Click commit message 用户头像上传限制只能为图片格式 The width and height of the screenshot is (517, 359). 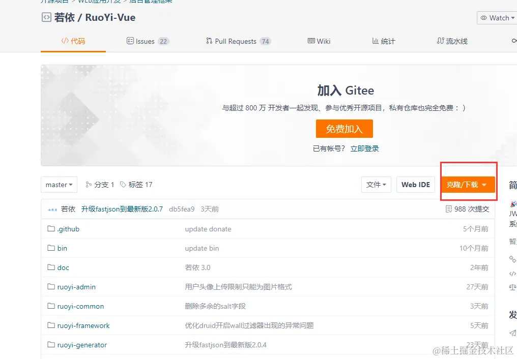click(x=238, y=287)
